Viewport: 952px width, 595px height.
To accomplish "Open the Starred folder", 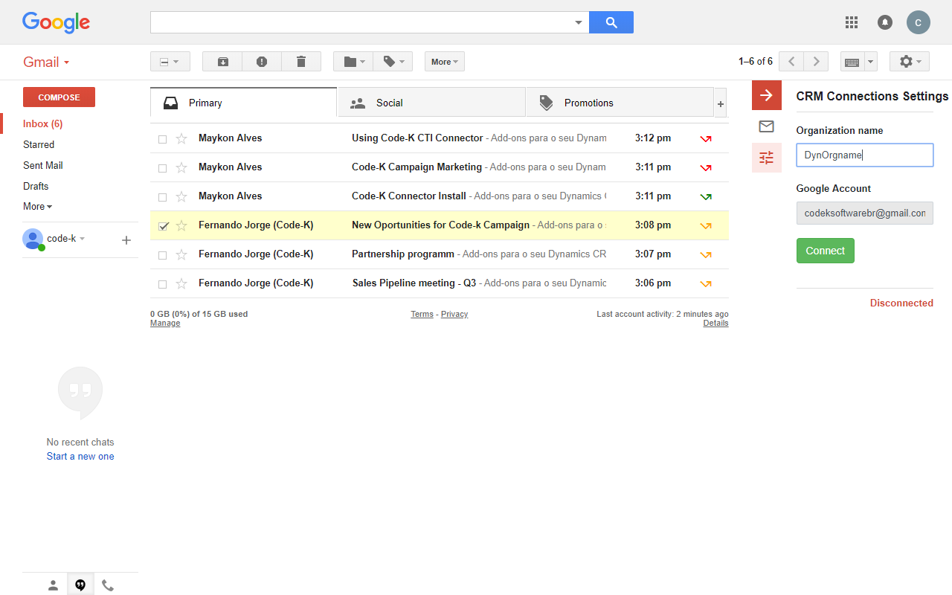I will pos(39,144).
